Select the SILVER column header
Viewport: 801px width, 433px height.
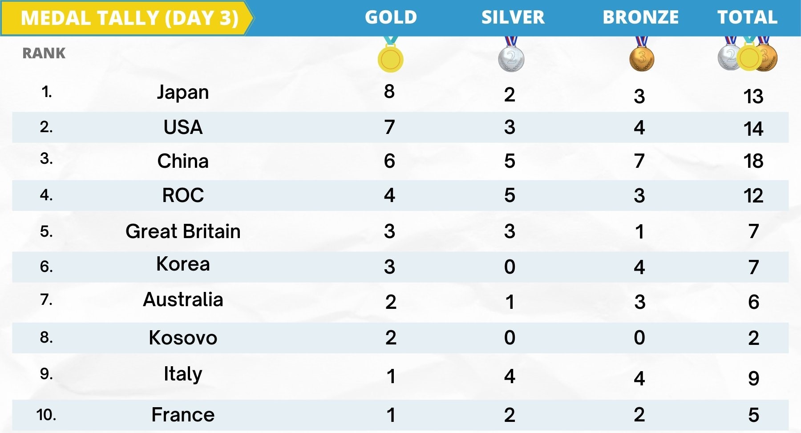[513, 17]
